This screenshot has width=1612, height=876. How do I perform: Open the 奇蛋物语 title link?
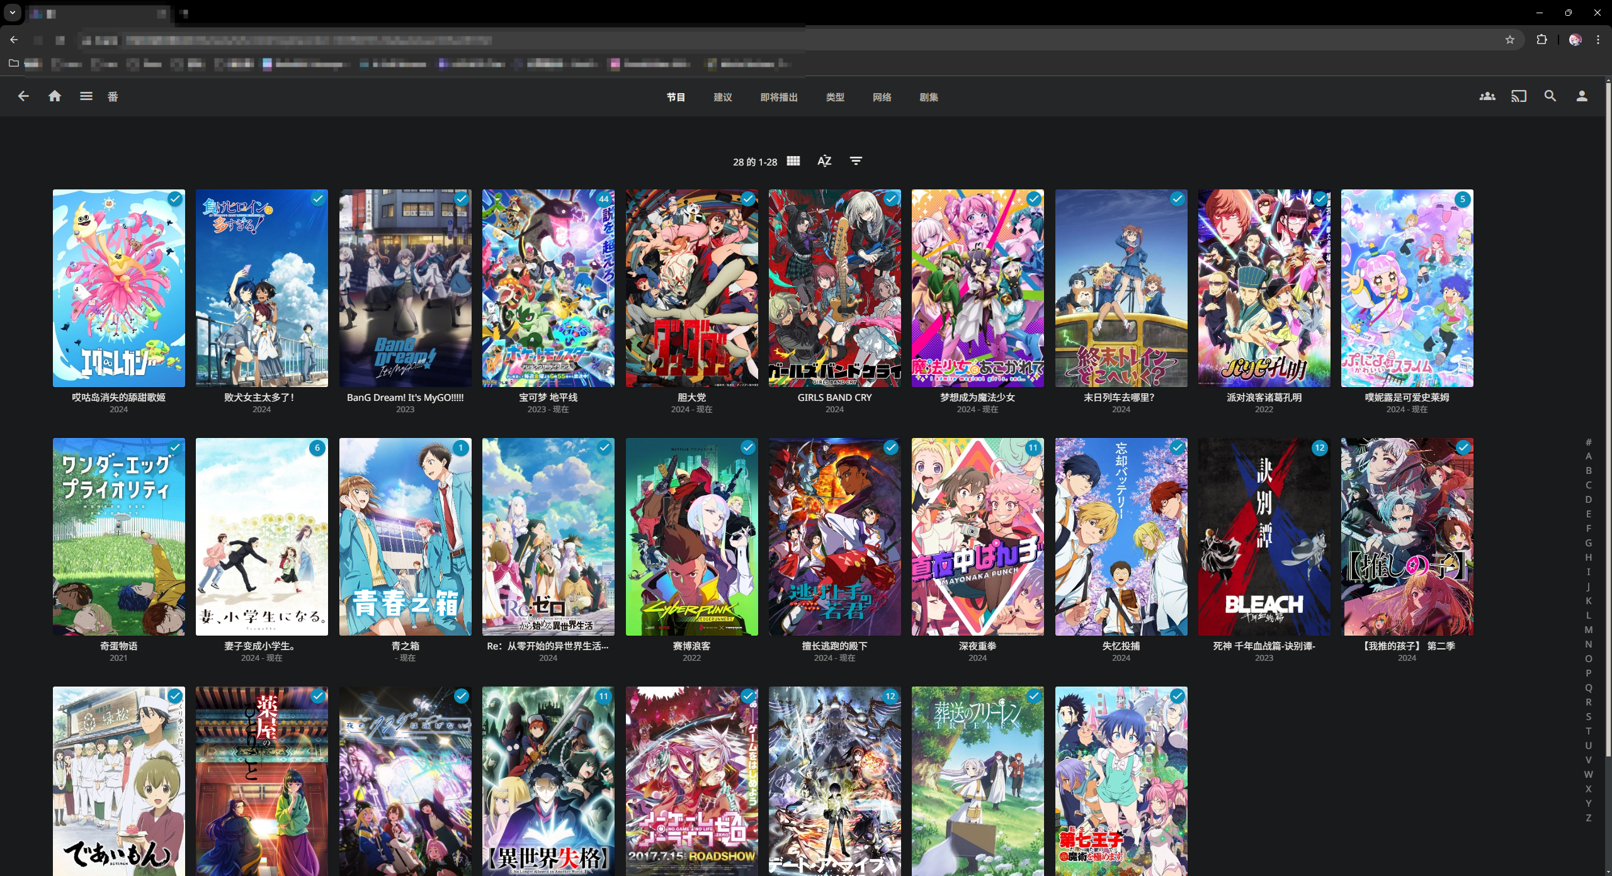118,646
